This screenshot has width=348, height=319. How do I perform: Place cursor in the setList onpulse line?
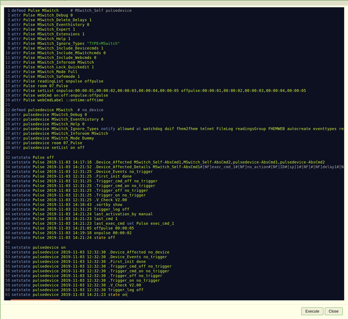pos(159,91)
